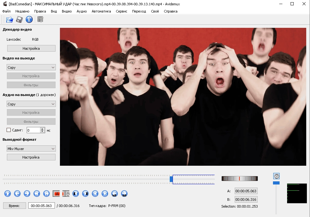Go to the previous frame

coord(17,194)
